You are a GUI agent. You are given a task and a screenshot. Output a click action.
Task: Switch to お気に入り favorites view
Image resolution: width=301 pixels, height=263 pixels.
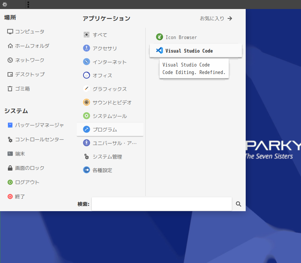[216, 18]
